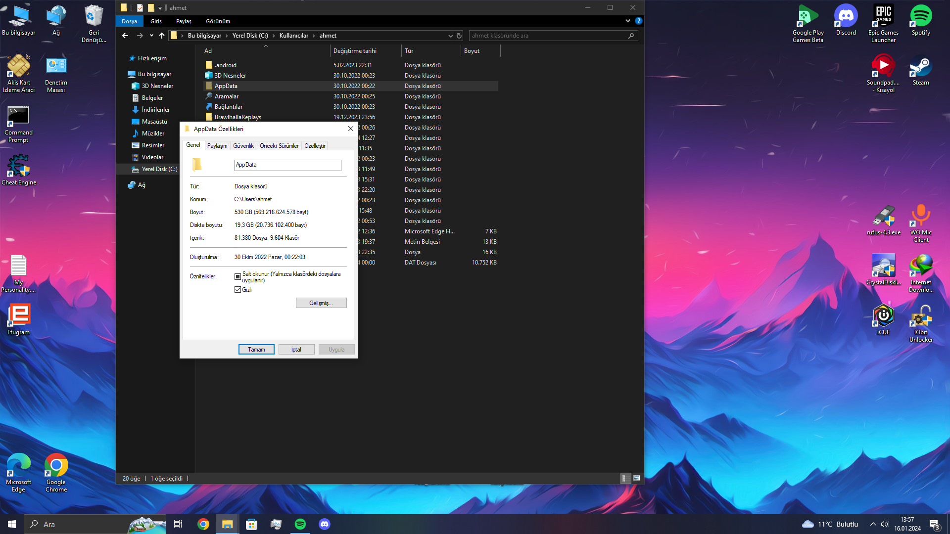
Task: Switch to Güvenlik tab in properties
Action: [x=243, y=146]
